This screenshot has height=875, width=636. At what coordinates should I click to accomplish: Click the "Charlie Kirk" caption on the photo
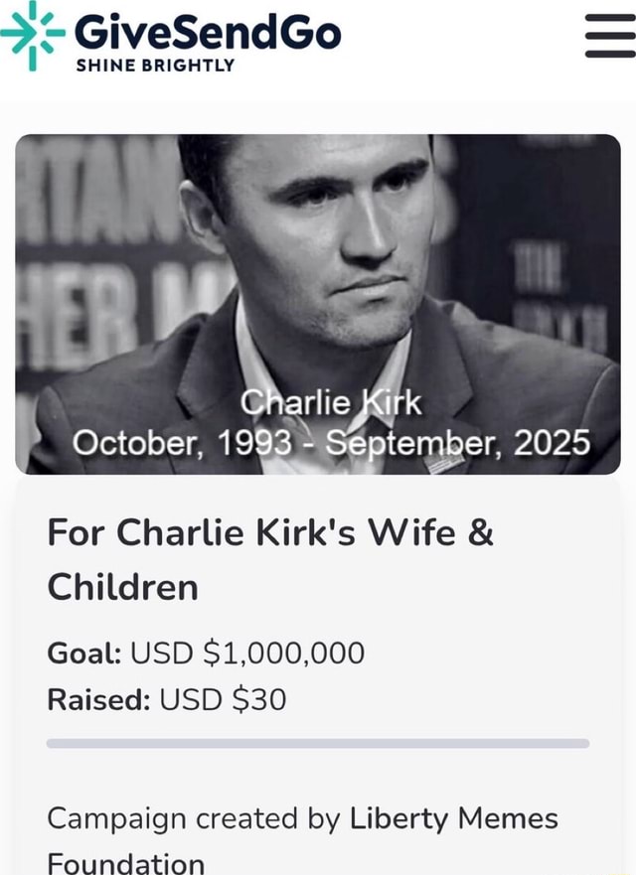click(x=336, y=403)
